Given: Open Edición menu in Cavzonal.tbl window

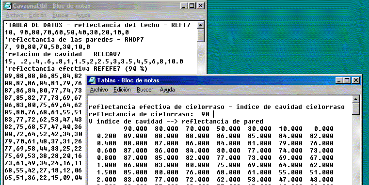Looking at the screenshot, I should [x=38, y=15].
